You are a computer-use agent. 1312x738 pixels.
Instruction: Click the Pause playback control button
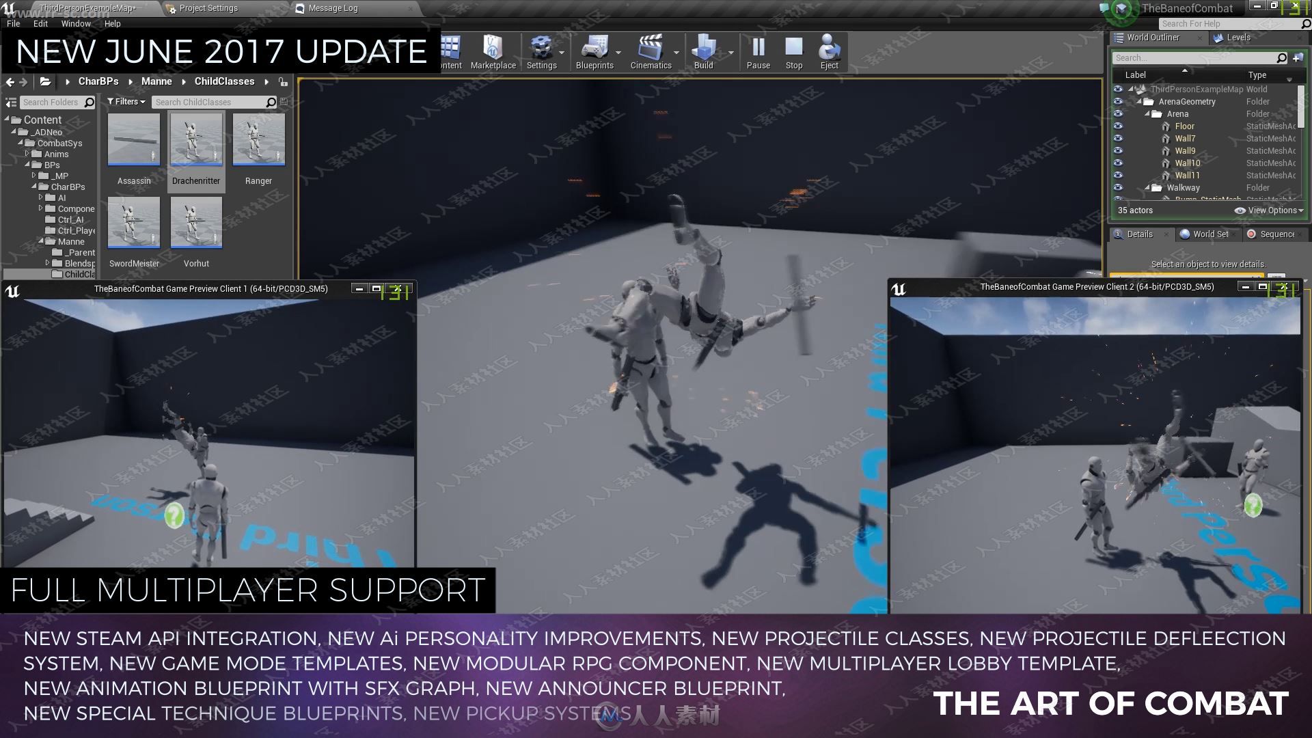coord(757,50)
